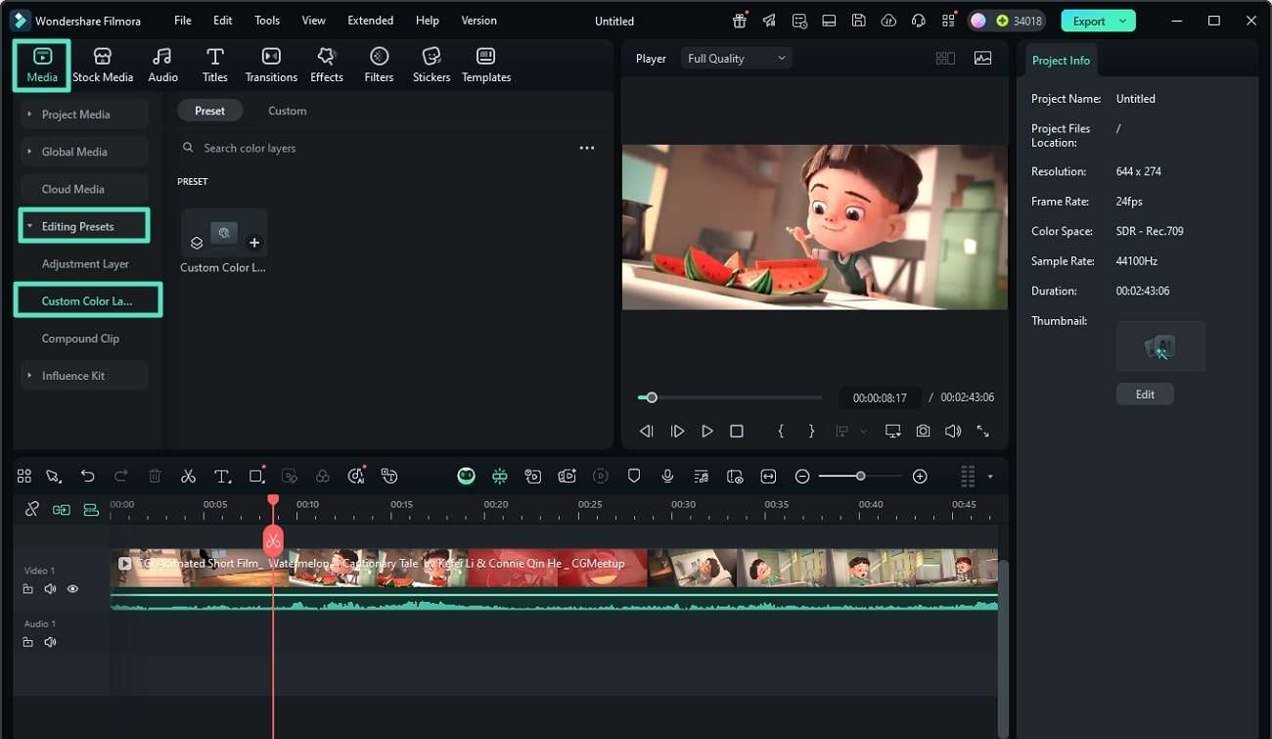
Task: Open the Stock Media tab
Action: (103, 66)
